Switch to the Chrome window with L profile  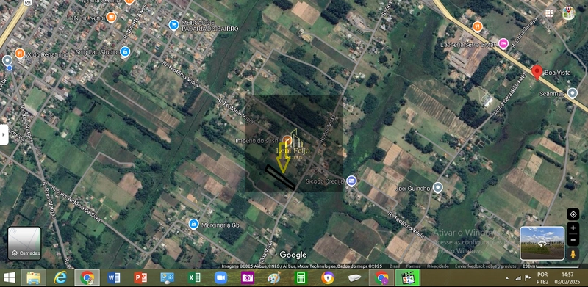coord(381,278)
